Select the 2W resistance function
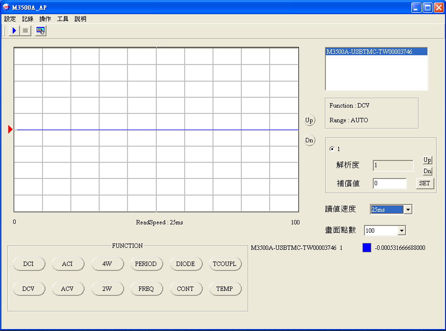The image size is (446, 331). click(x=107, y=289)
